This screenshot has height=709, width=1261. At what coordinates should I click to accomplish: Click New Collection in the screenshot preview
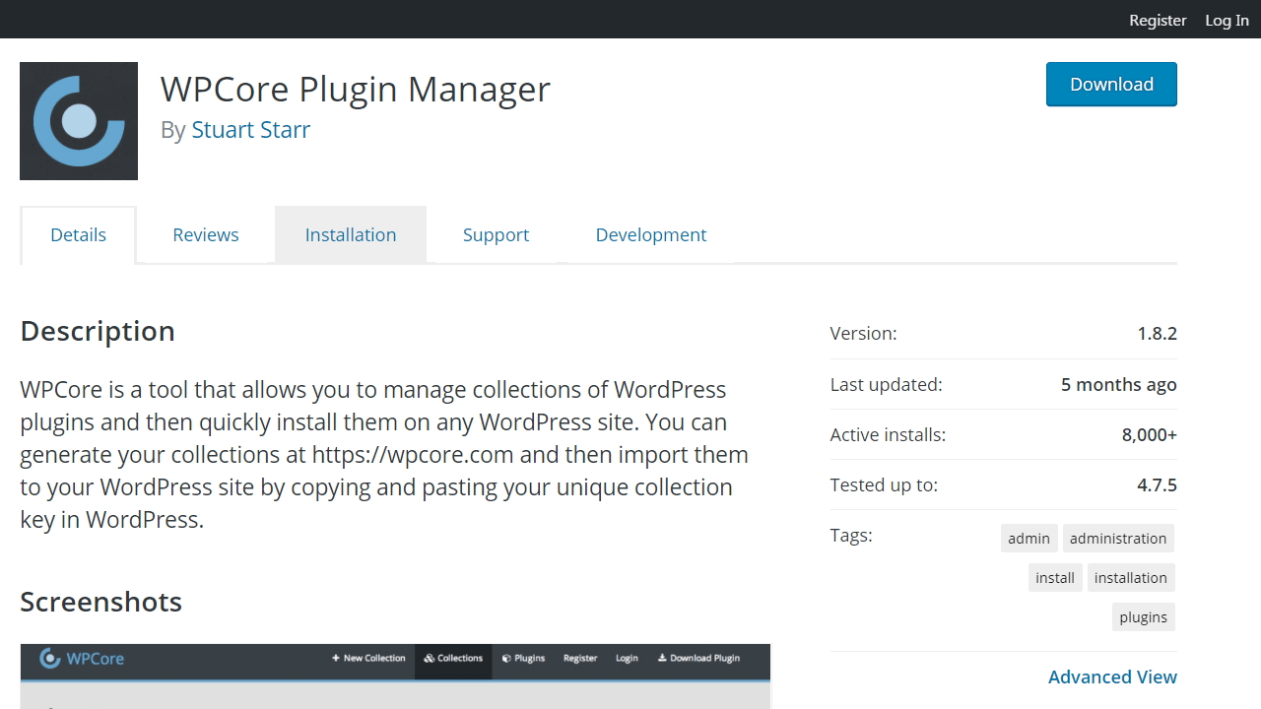pos(368,658)
